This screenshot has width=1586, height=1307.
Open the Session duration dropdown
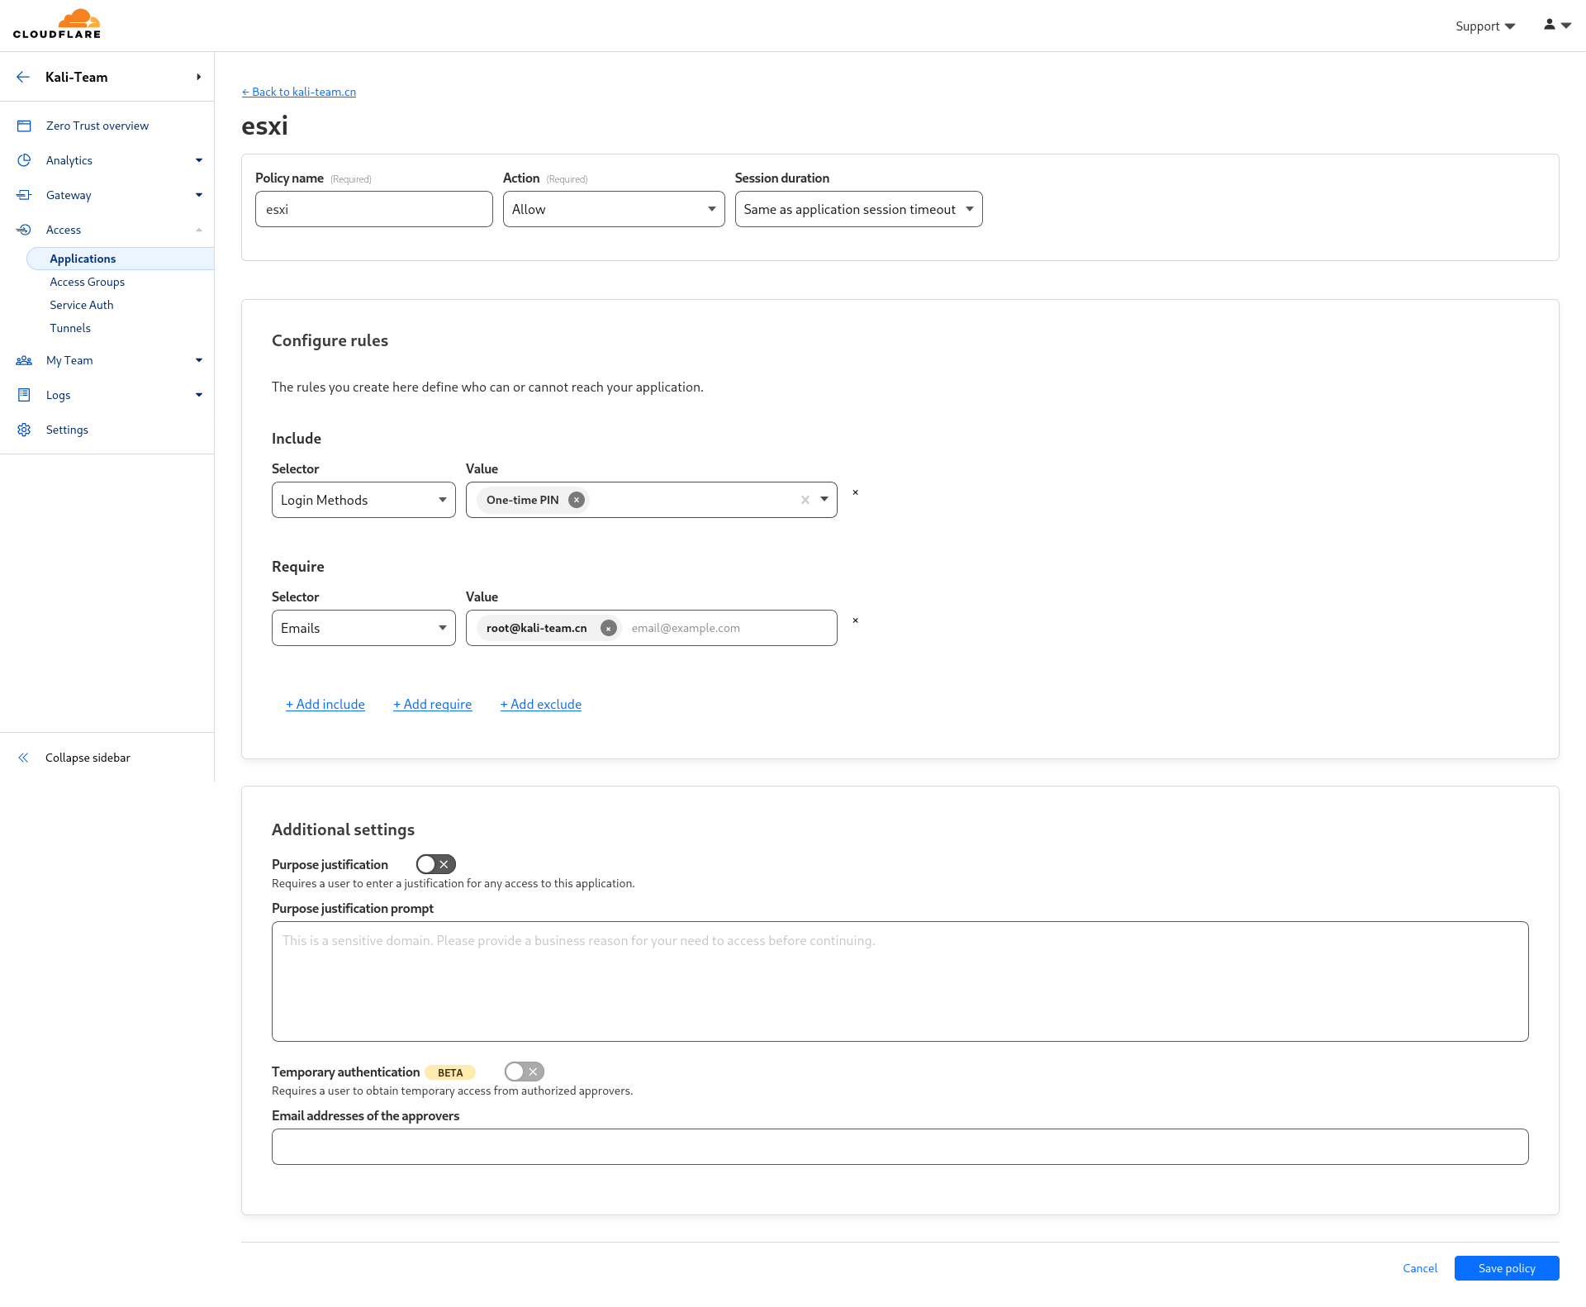(858, 209)
